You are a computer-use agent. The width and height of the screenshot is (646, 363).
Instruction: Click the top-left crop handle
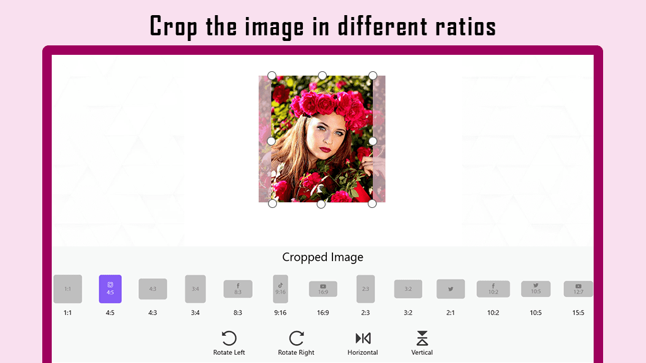(x=272, y=76)
